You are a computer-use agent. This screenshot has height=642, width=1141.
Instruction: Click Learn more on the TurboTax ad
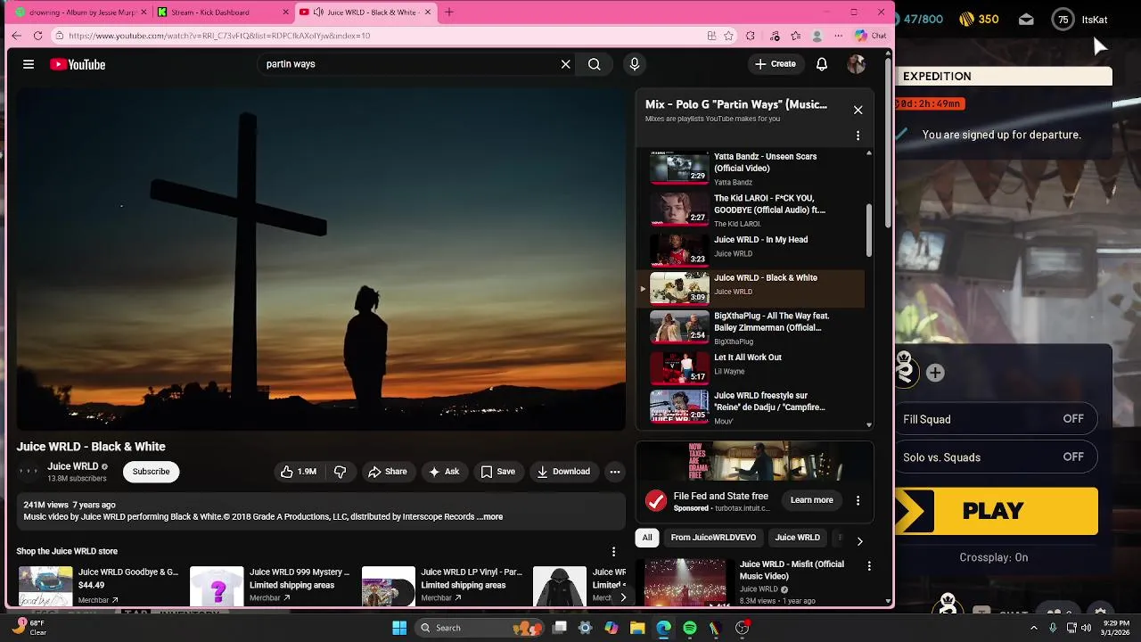[x=811, y=500]
